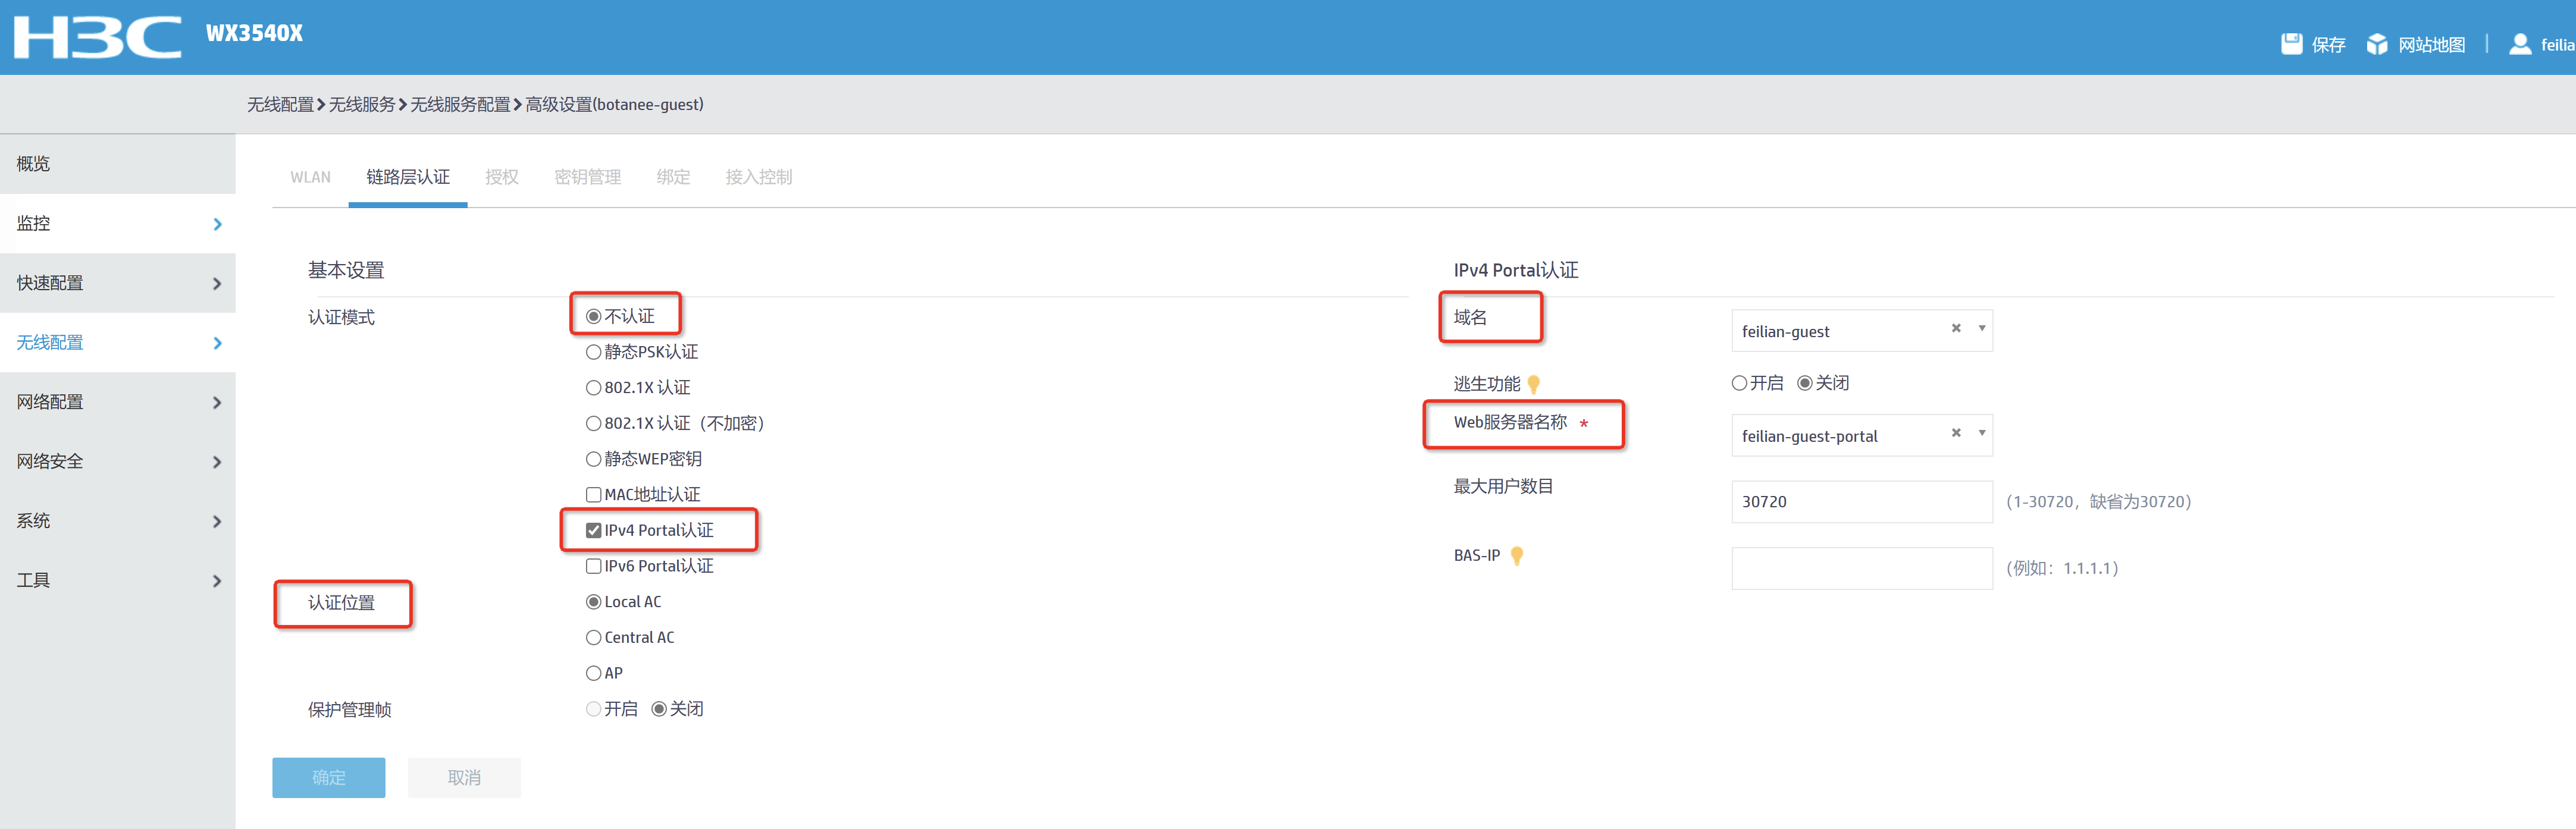Switch to the WLAN tab
The height and width of the screenshot is (829, 2576).
[x=310, y=177]
